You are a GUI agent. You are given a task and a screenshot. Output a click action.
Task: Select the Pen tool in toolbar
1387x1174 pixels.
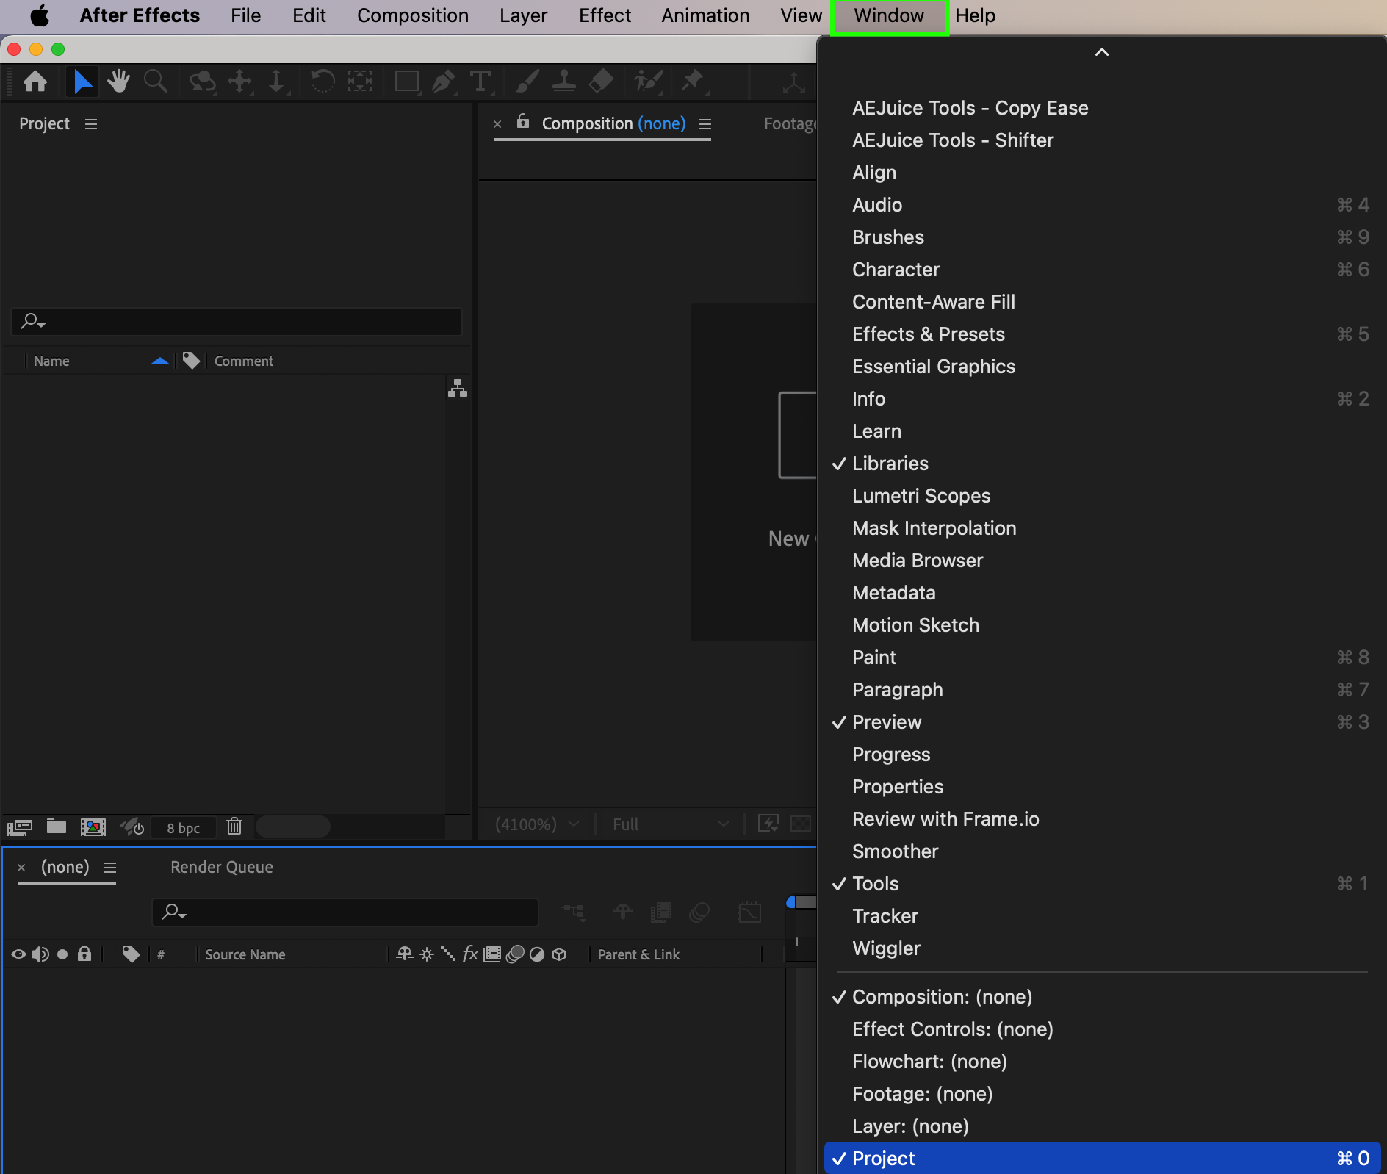[443, 81]
